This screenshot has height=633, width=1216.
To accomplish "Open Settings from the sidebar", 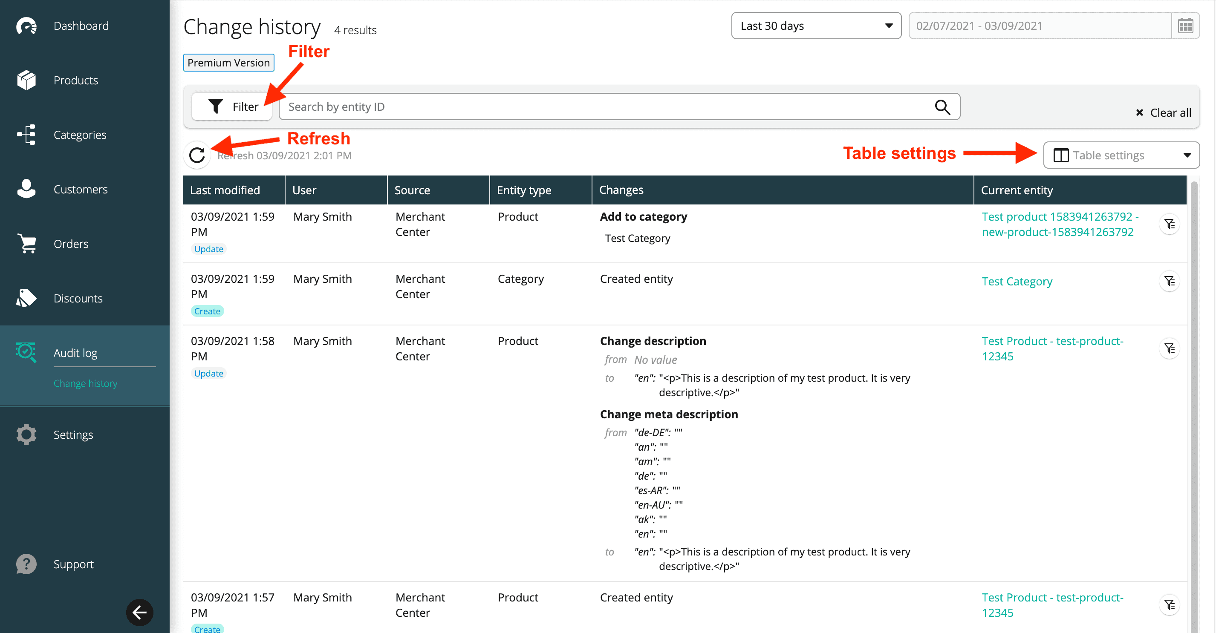I will (x=73, y=434).
